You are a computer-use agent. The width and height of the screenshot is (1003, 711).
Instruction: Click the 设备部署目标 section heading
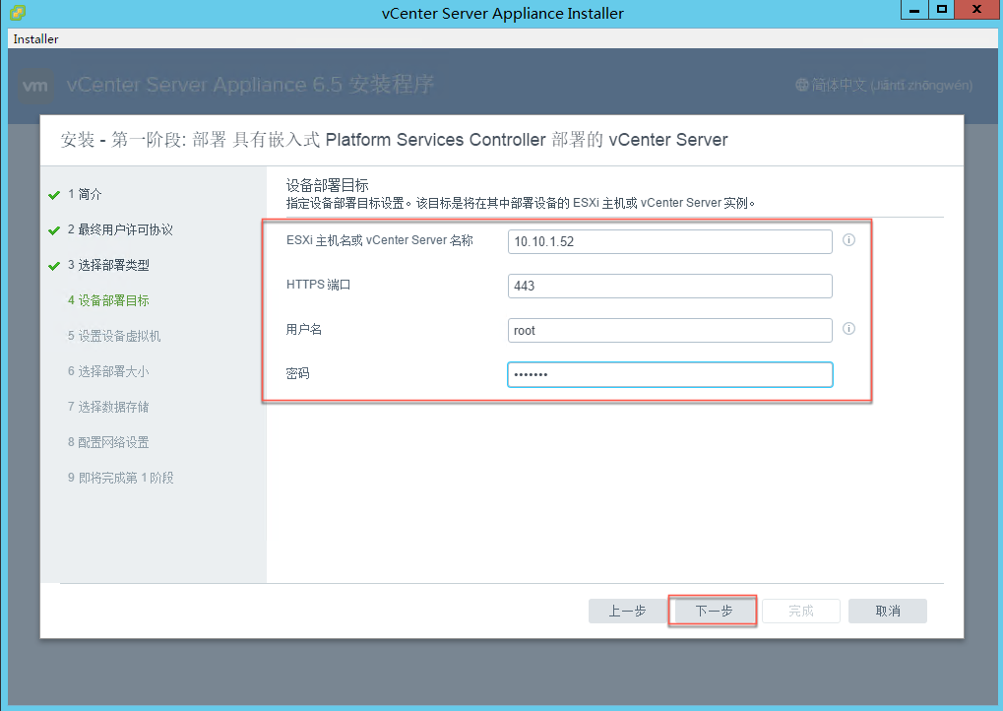(327, 185)
